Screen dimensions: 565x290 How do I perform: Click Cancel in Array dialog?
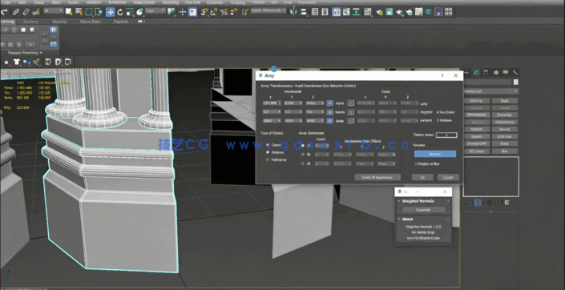(448, 177)
